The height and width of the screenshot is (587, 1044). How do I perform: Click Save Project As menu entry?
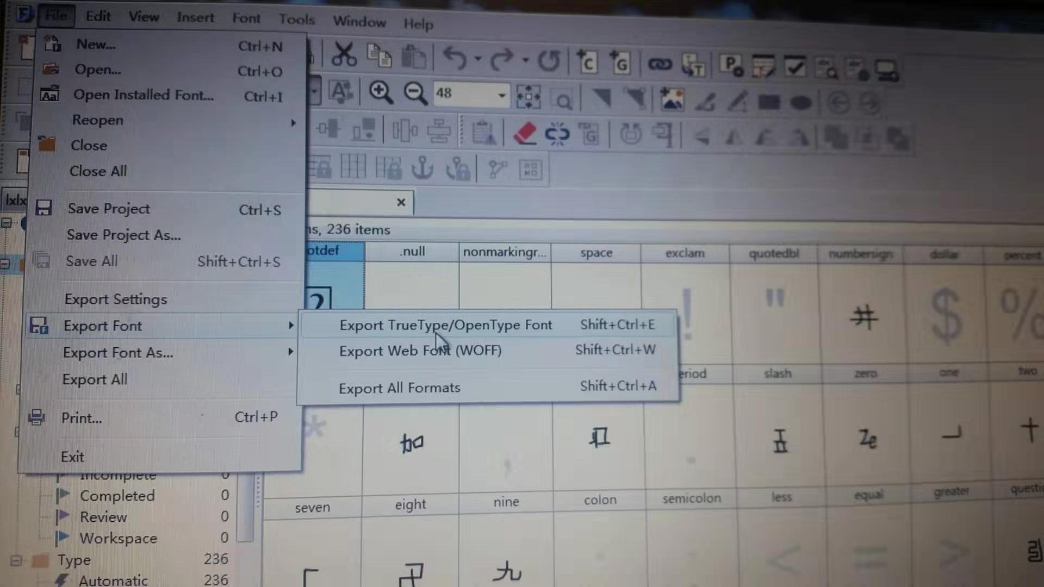123,235
